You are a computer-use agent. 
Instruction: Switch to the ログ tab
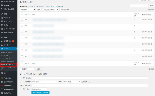(48, 6)
